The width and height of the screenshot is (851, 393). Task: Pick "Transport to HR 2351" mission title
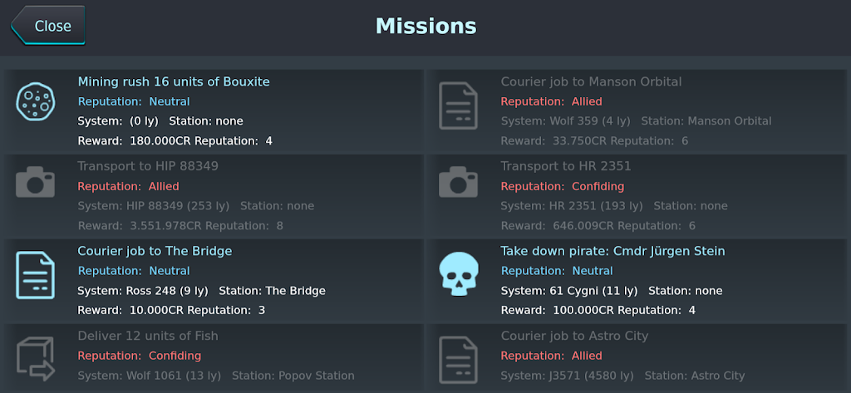[566, 166]
